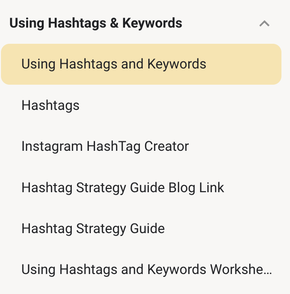Toggle the section with the gray chevron

tap(264, 23)
